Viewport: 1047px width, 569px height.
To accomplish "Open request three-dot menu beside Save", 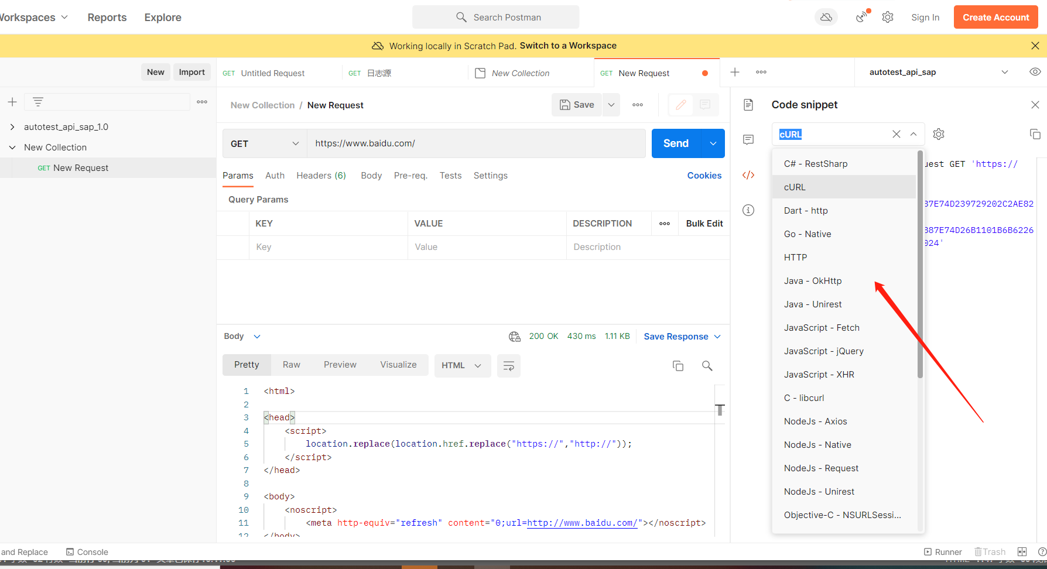I will 638,105.
